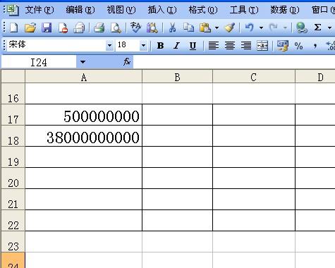Viewport: 335px width, 268px height.
Task: Select cell containing 500000000
Action: pos(83,115)
